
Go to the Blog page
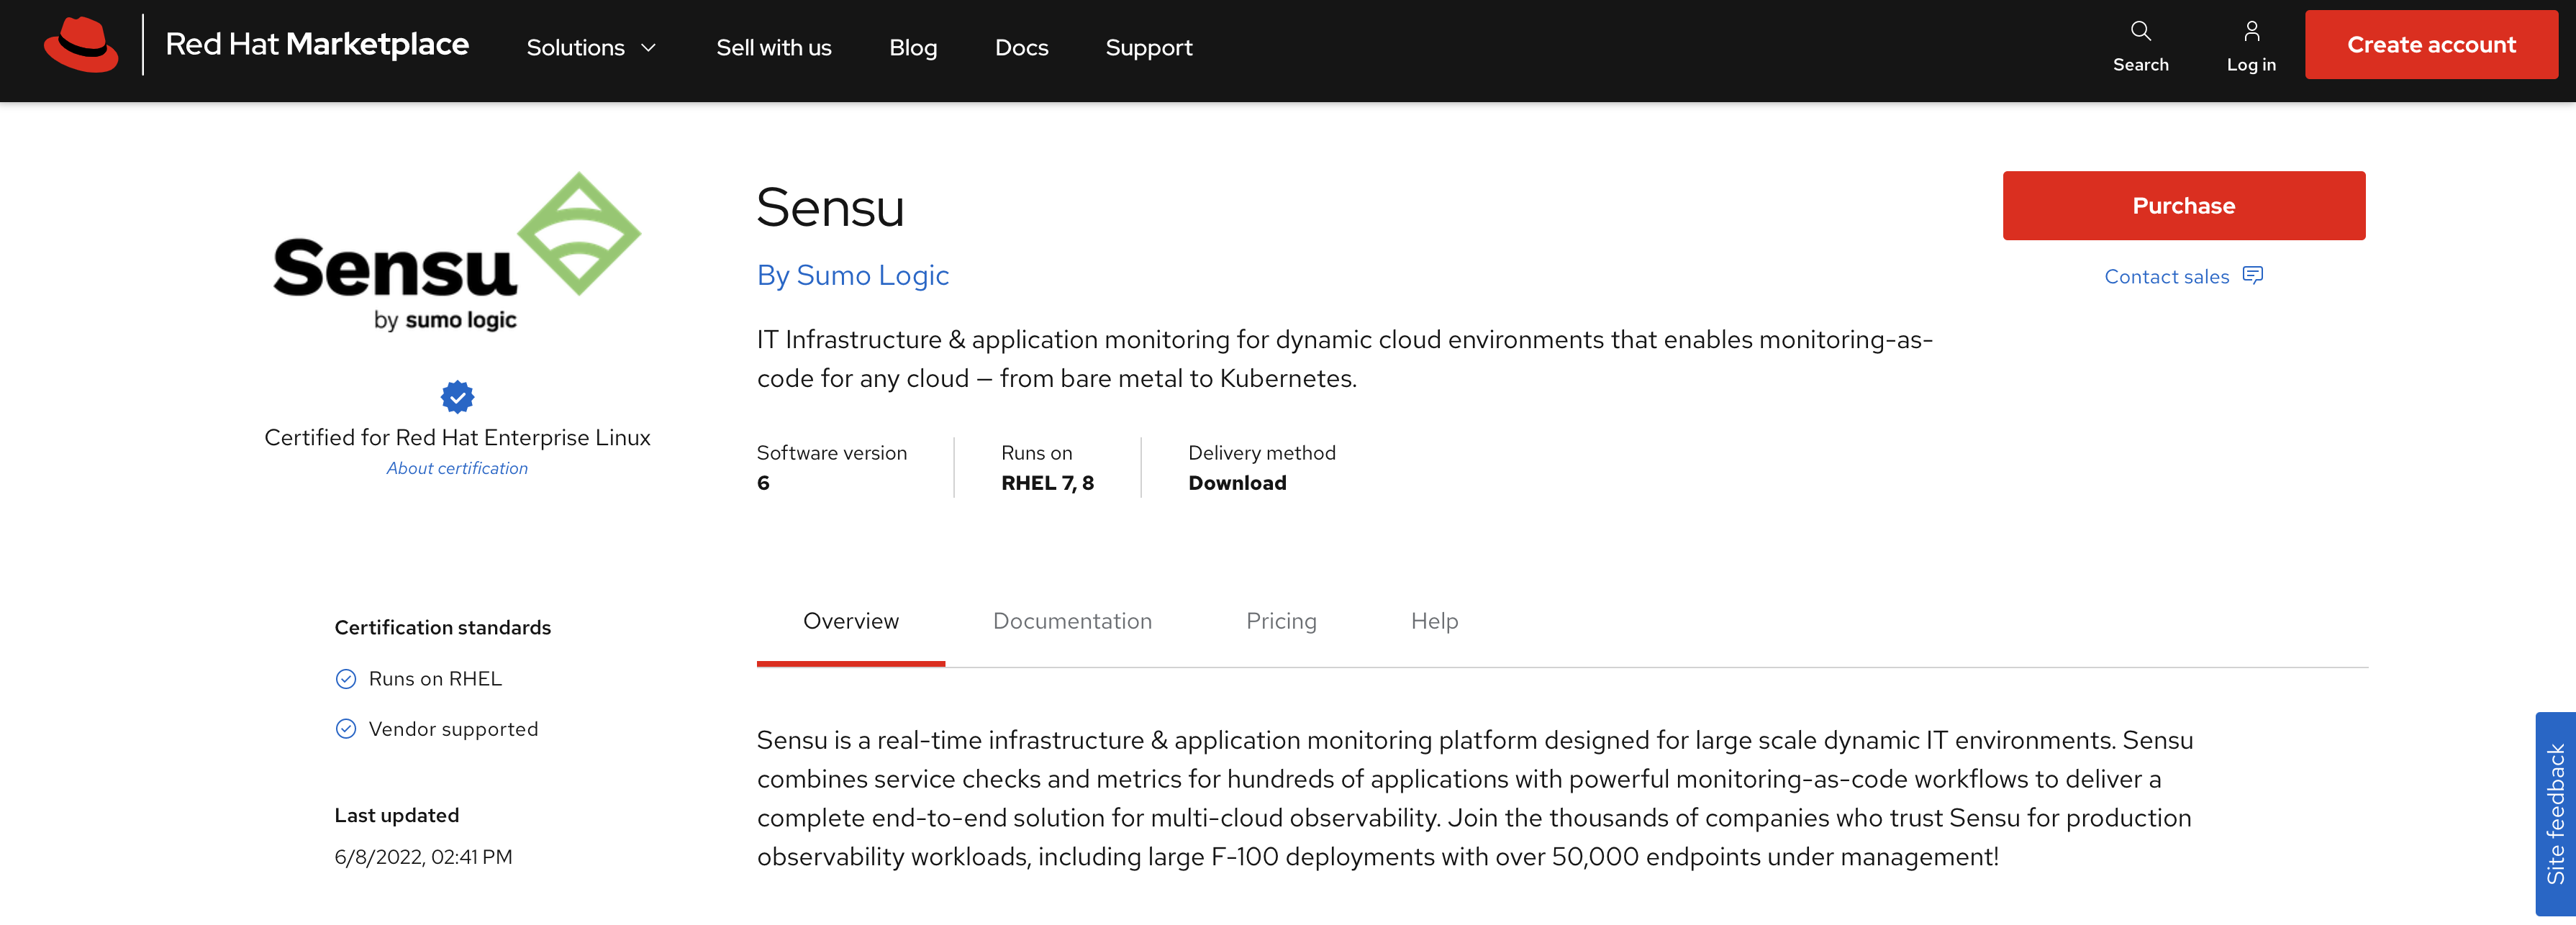coord(913,48)
